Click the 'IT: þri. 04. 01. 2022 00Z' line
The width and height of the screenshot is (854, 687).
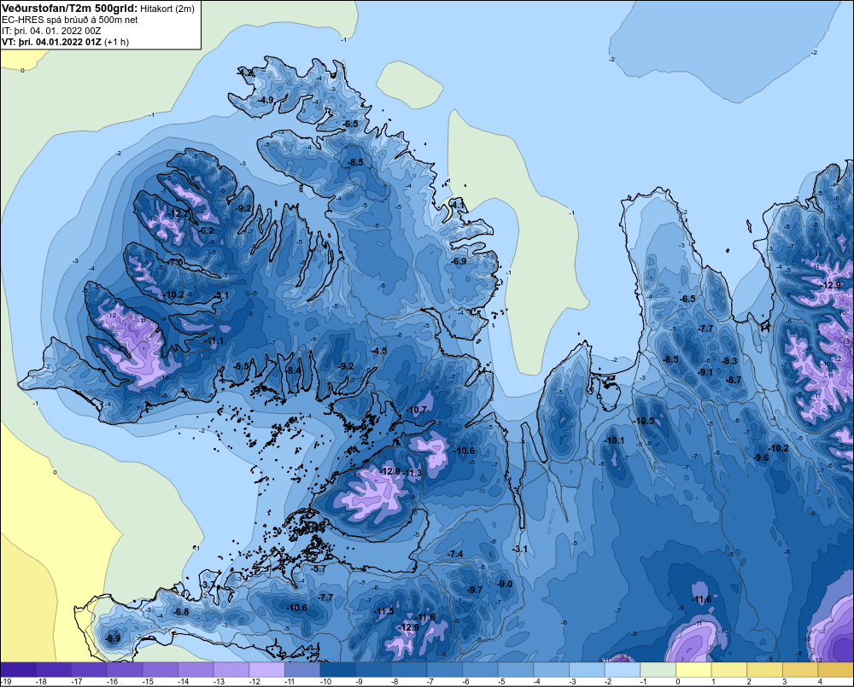click(51, 31)
